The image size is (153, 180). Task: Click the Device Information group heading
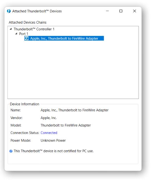click(25, 104)
